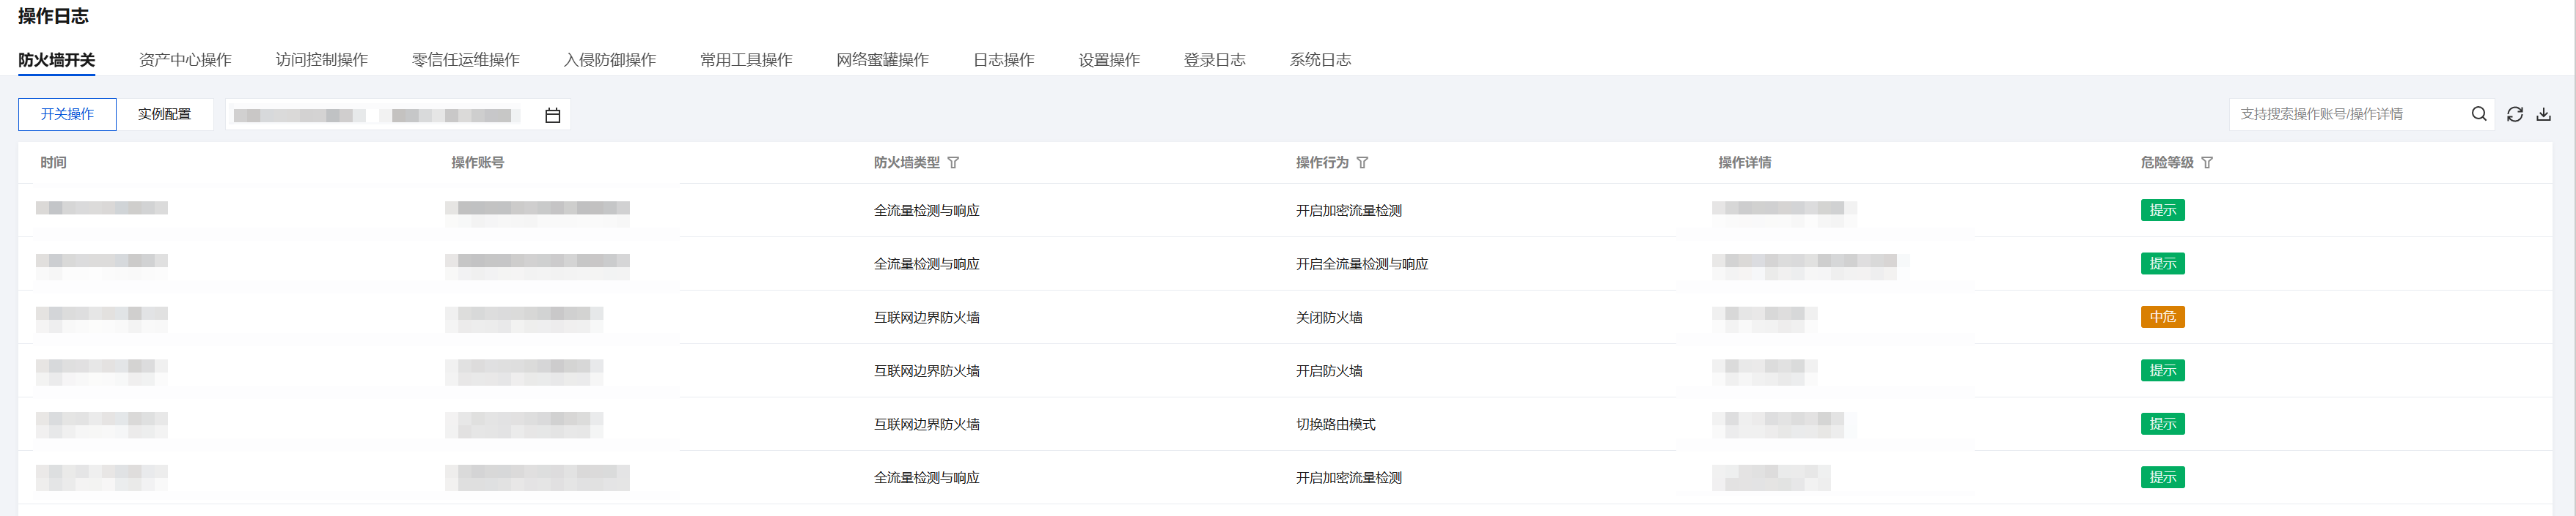The image size is (2576, 516).
Task: Switch to the 实例配置 view
Action: coord(164,115)
